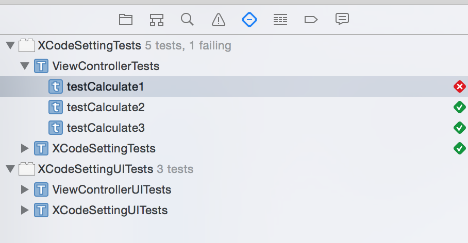The height and width of the screenshot is (243, 468).
Task: Expand the ViewControllerUITests class
Action: 24,190
